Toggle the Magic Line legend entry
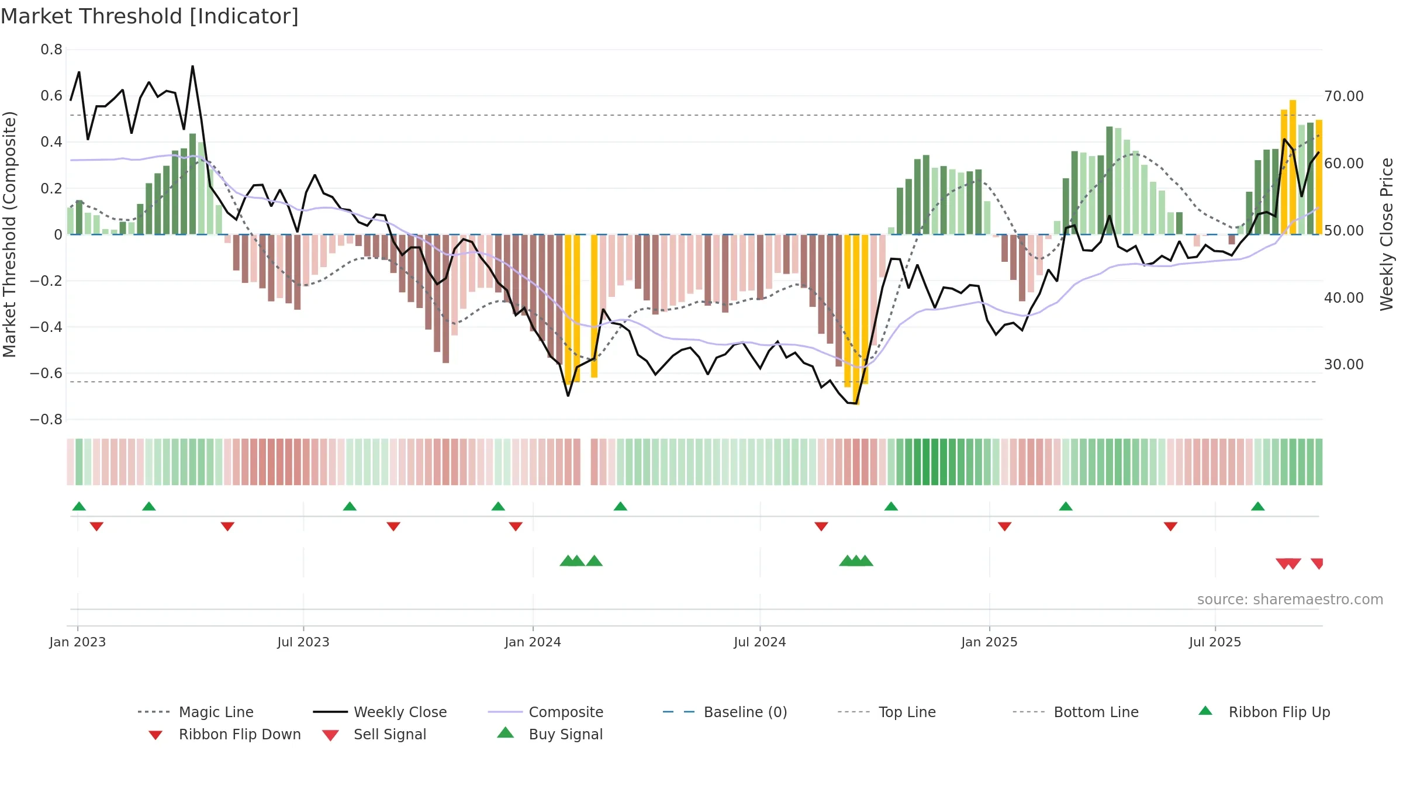The width and height of the screenshot is (1403, 789). click(x=196, y=712)
